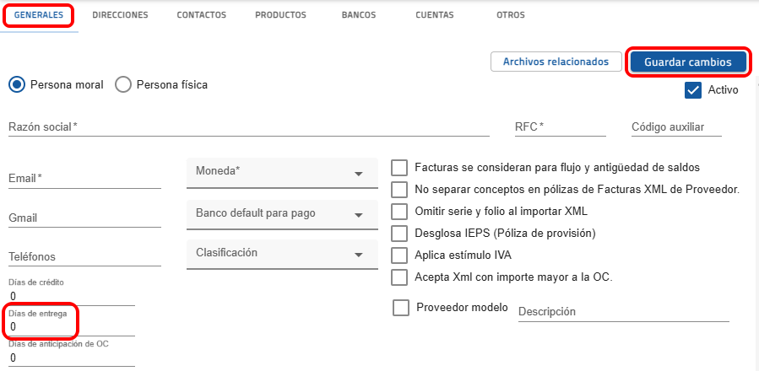Open the Contactos tab
The height and width of the screenshot is (371, 759).
[x=202, y=15]
